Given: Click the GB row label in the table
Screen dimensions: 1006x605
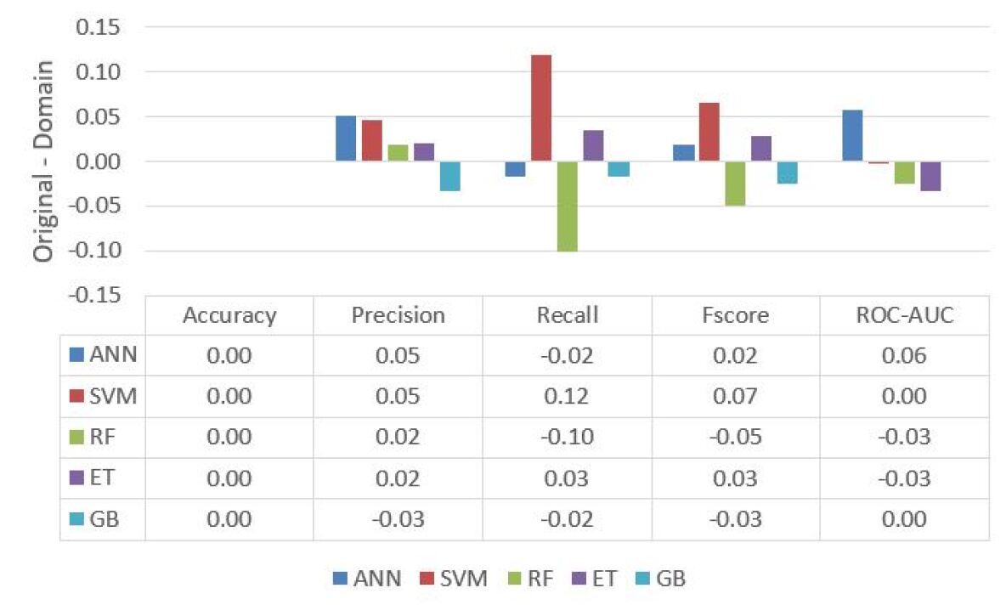Looking at the screenshot, I should tap(102, 518).
